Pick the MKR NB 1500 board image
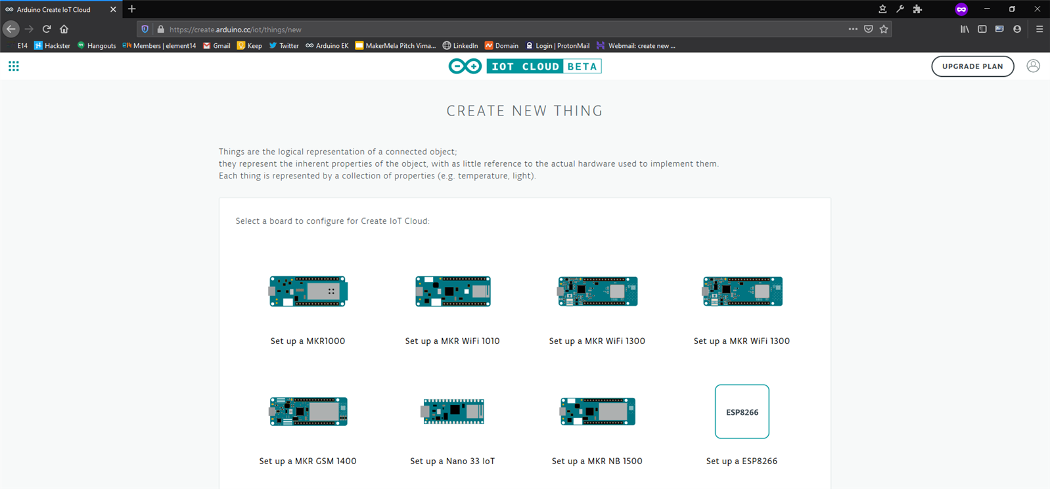1050x489 pixels. 597,412
